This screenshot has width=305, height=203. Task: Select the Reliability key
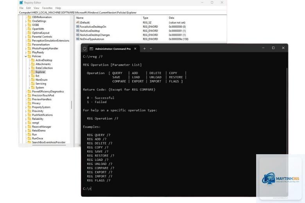[x=38, y=119]
